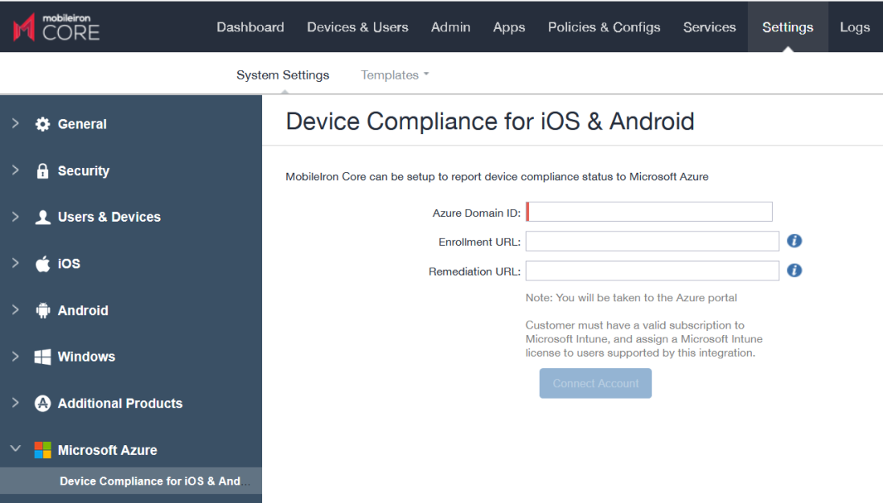Image resolution: width=883 pixels, height=503 pixels.
Task: Click the 'MobileIron Core can be setup' description
Action: pos(497,177)
